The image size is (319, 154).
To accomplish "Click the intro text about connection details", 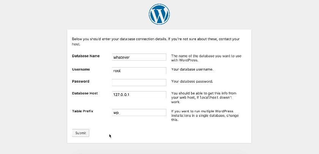I will pyautogui.click(x=156, y=41).
